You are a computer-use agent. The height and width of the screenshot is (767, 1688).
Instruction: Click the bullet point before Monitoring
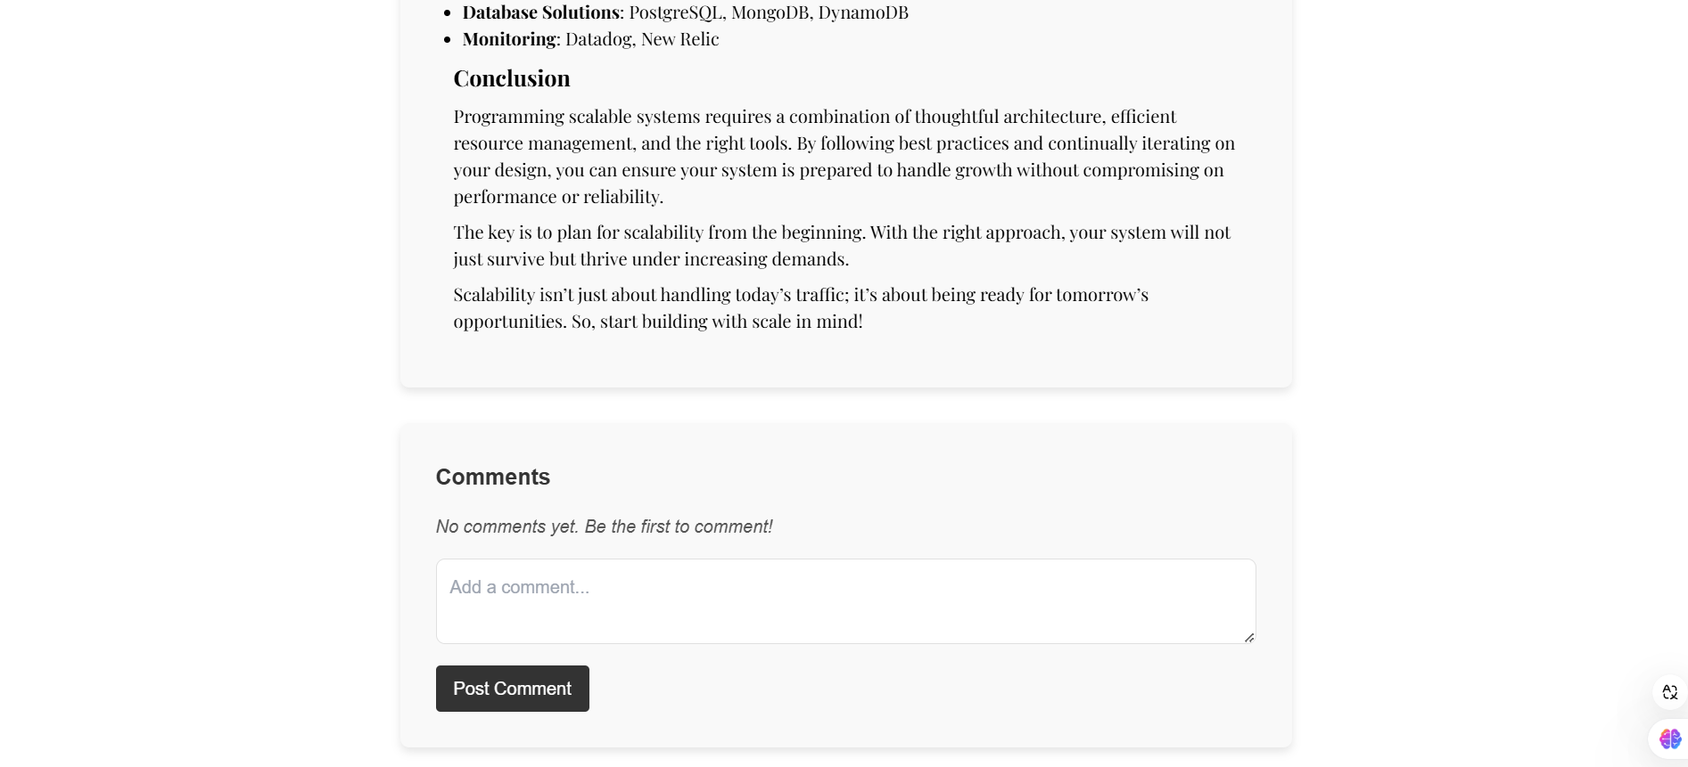[x=448, y=39]
